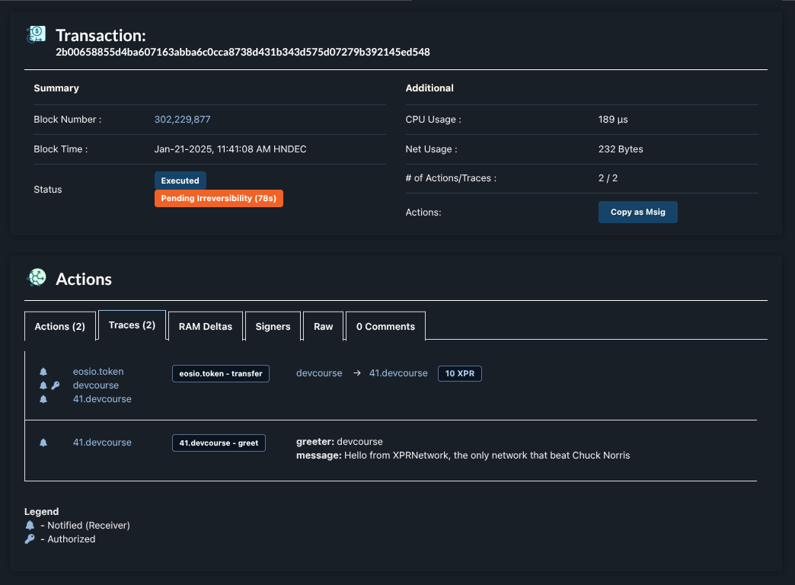Click the bell icon beside eosio.token

[x=43, y=372]
